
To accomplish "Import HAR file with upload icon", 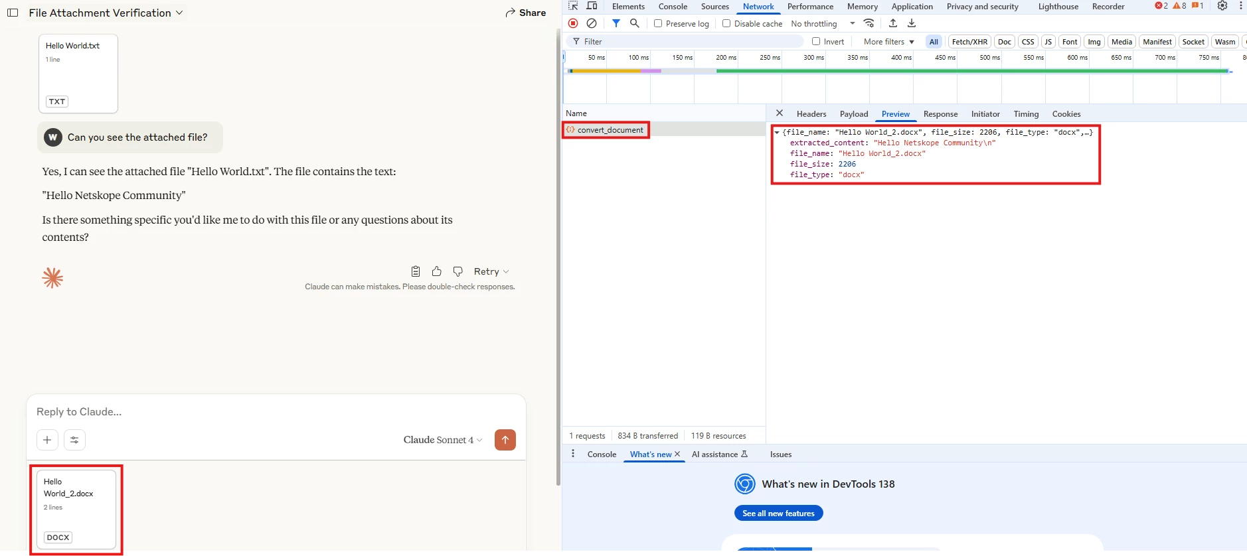I will tap(893, 23).
